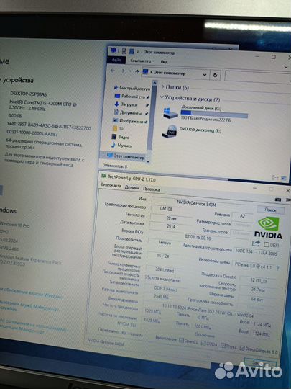Switch to the Датчики tab in GPU-Z
This screenshot has width=291, height=389.
coord(132,188)
